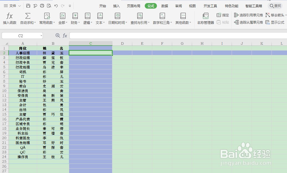287x173 pixels.
Task: Switch to the 视图 (View) tab
Action: tap(192, 6)
